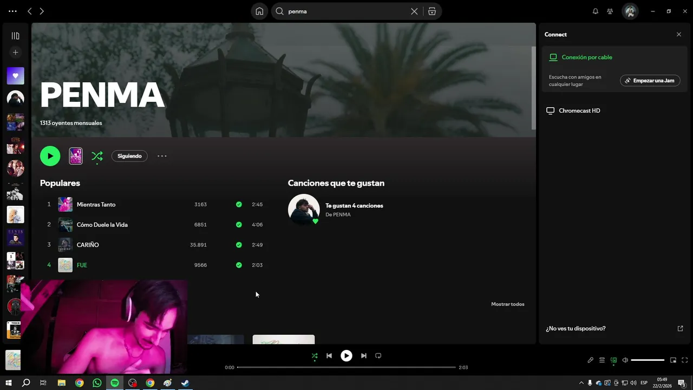
Task: Open the user profile avatar menu
Action: [x=630, y=11]
